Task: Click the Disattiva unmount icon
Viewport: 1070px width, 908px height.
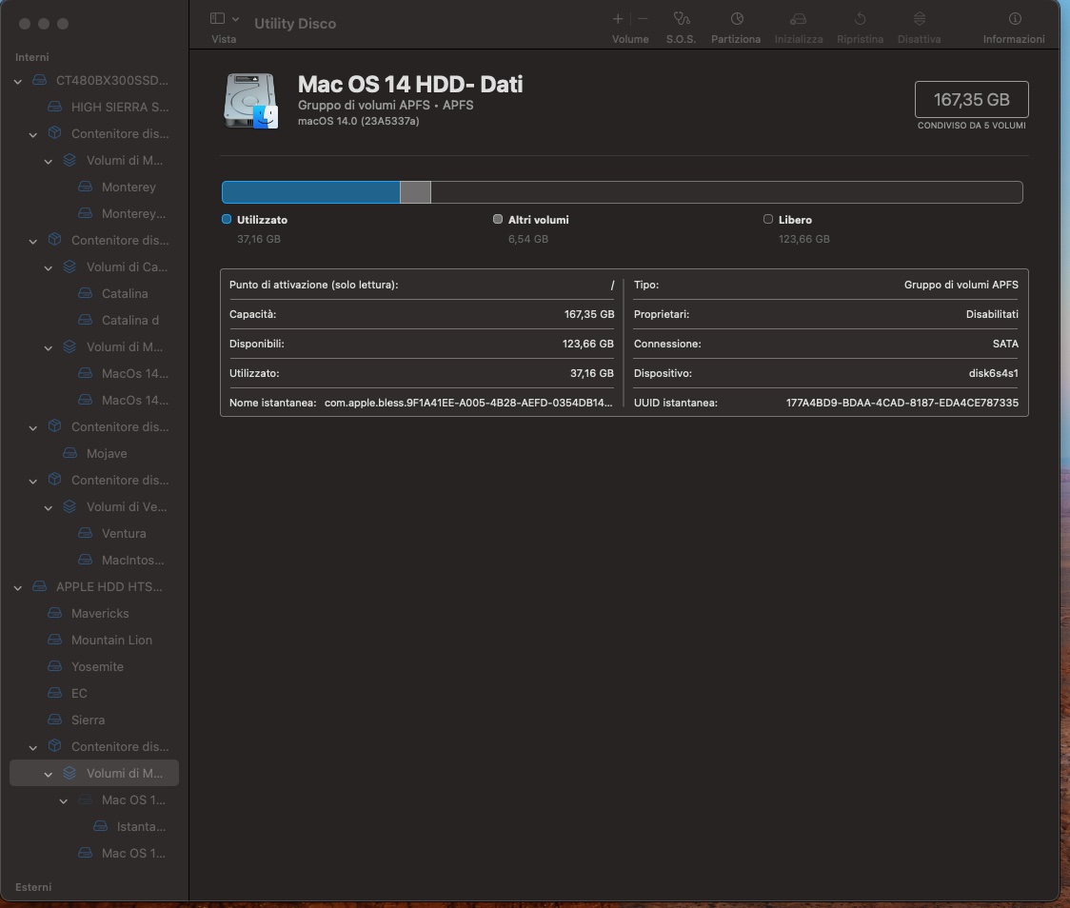Action: (919, 19)
